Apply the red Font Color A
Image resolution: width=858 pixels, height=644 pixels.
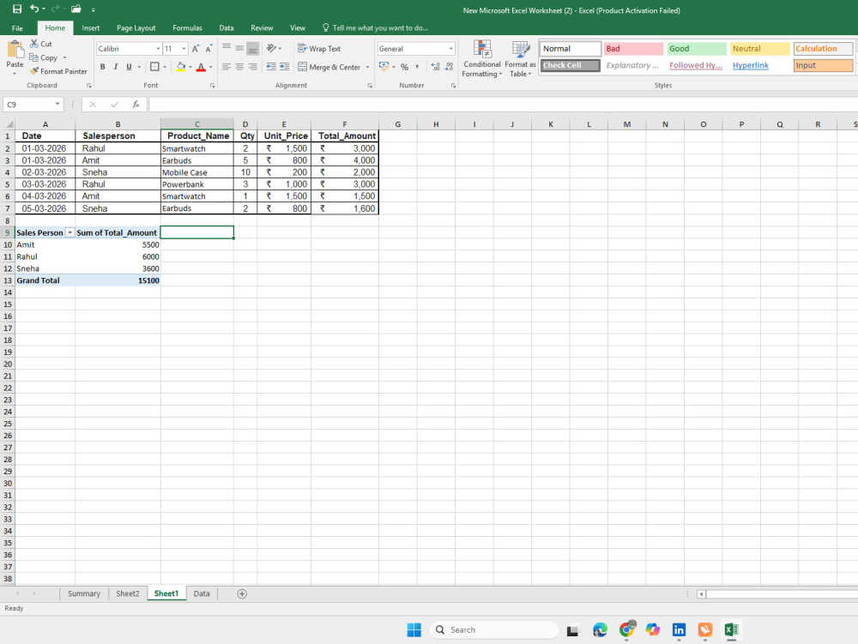click(201, 67)
